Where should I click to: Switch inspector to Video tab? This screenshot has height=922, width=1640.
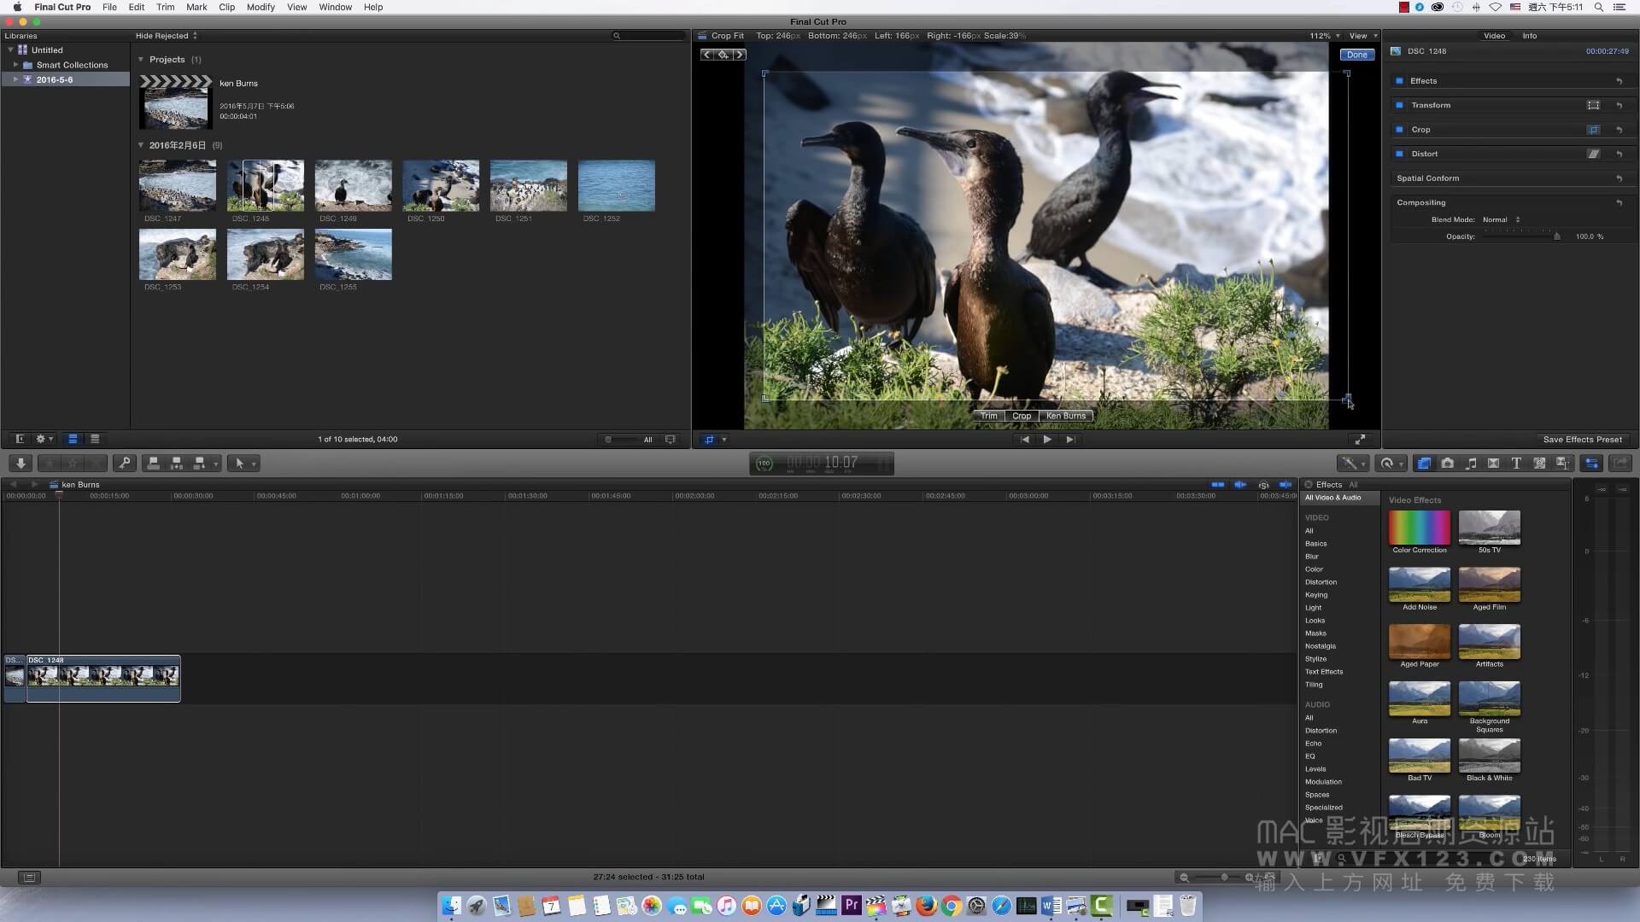pyautogui.click(x=1494, y=36)
